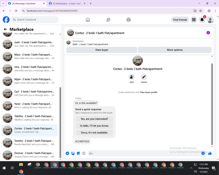The height and width of the screenshot is (175, 219).
Task: Open a new browser tab
Action: (91, 3)
